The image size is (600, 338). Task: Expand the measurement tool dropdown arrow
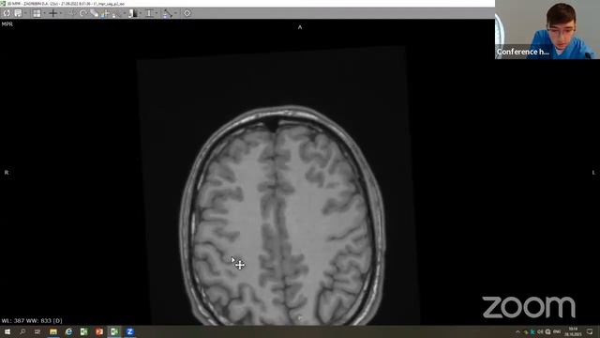(175, 13)
